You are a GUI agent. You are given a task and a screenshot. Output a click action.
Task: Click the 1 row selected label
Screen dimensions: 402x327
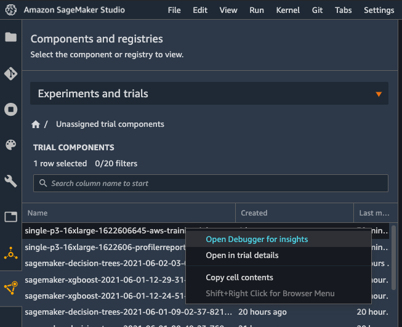[60, 164]
